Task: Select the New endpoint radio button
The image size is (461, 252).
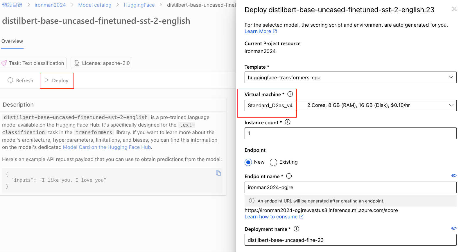Action: (248, 162)
